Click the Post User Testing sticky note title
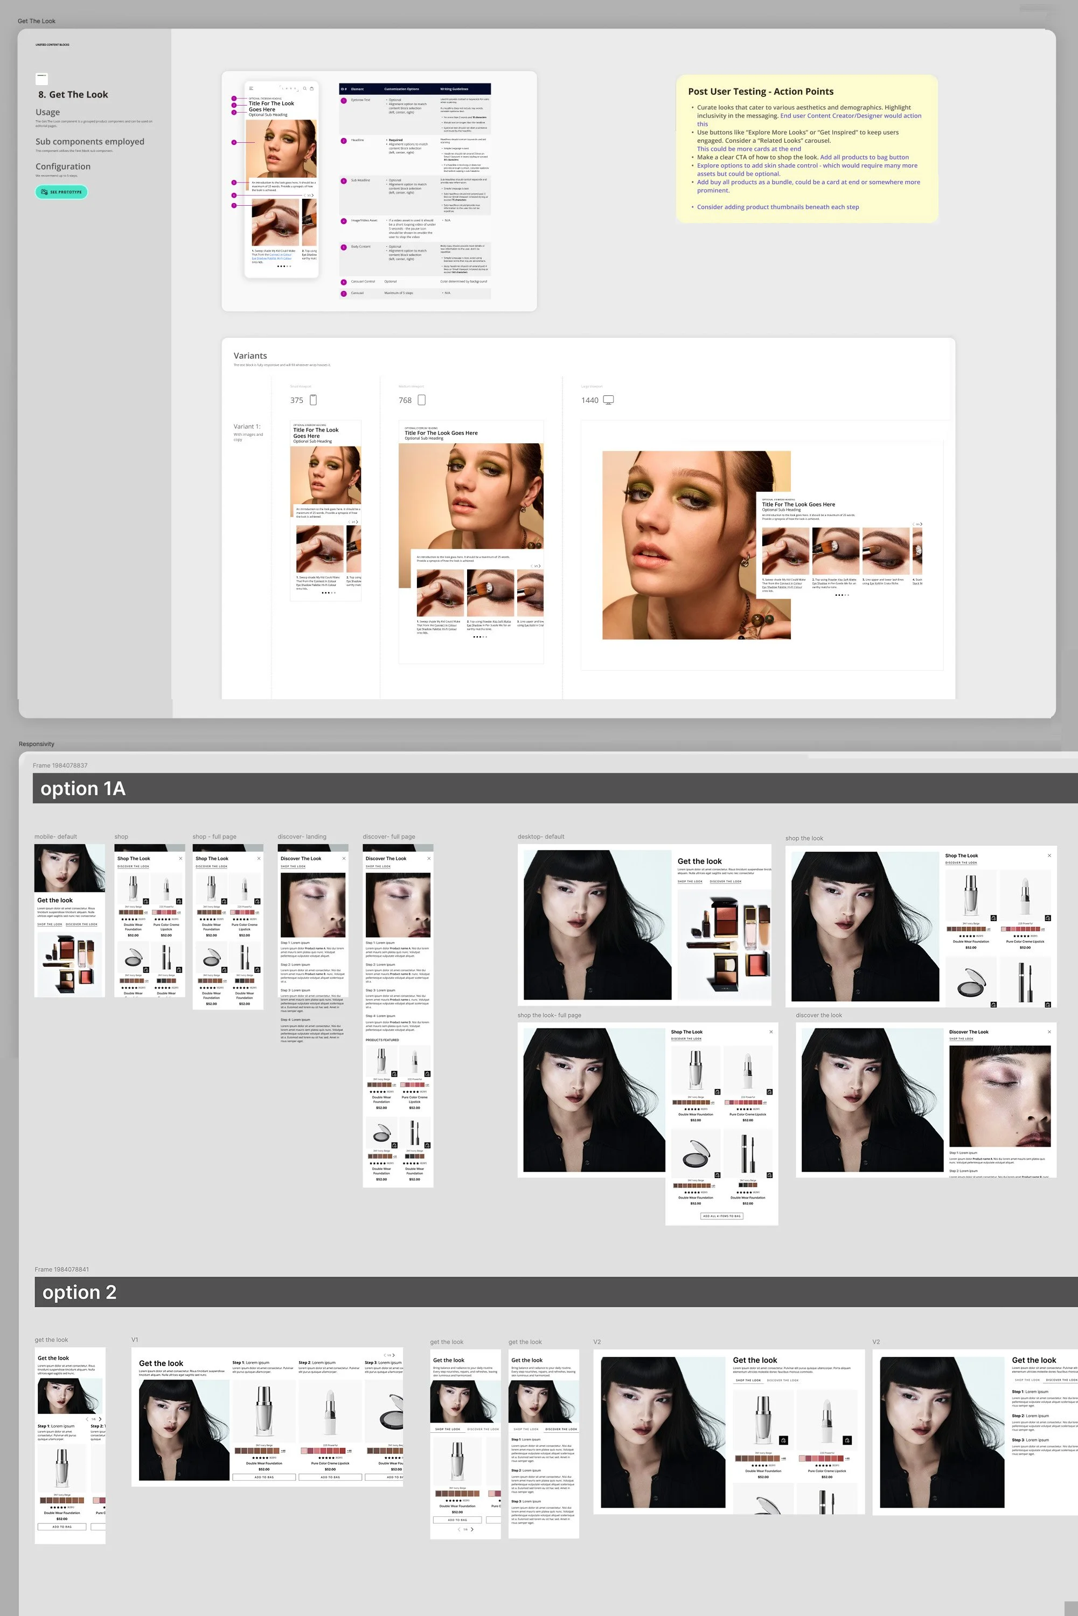This screenshot has height=1616, width=1078. point(760,92)
